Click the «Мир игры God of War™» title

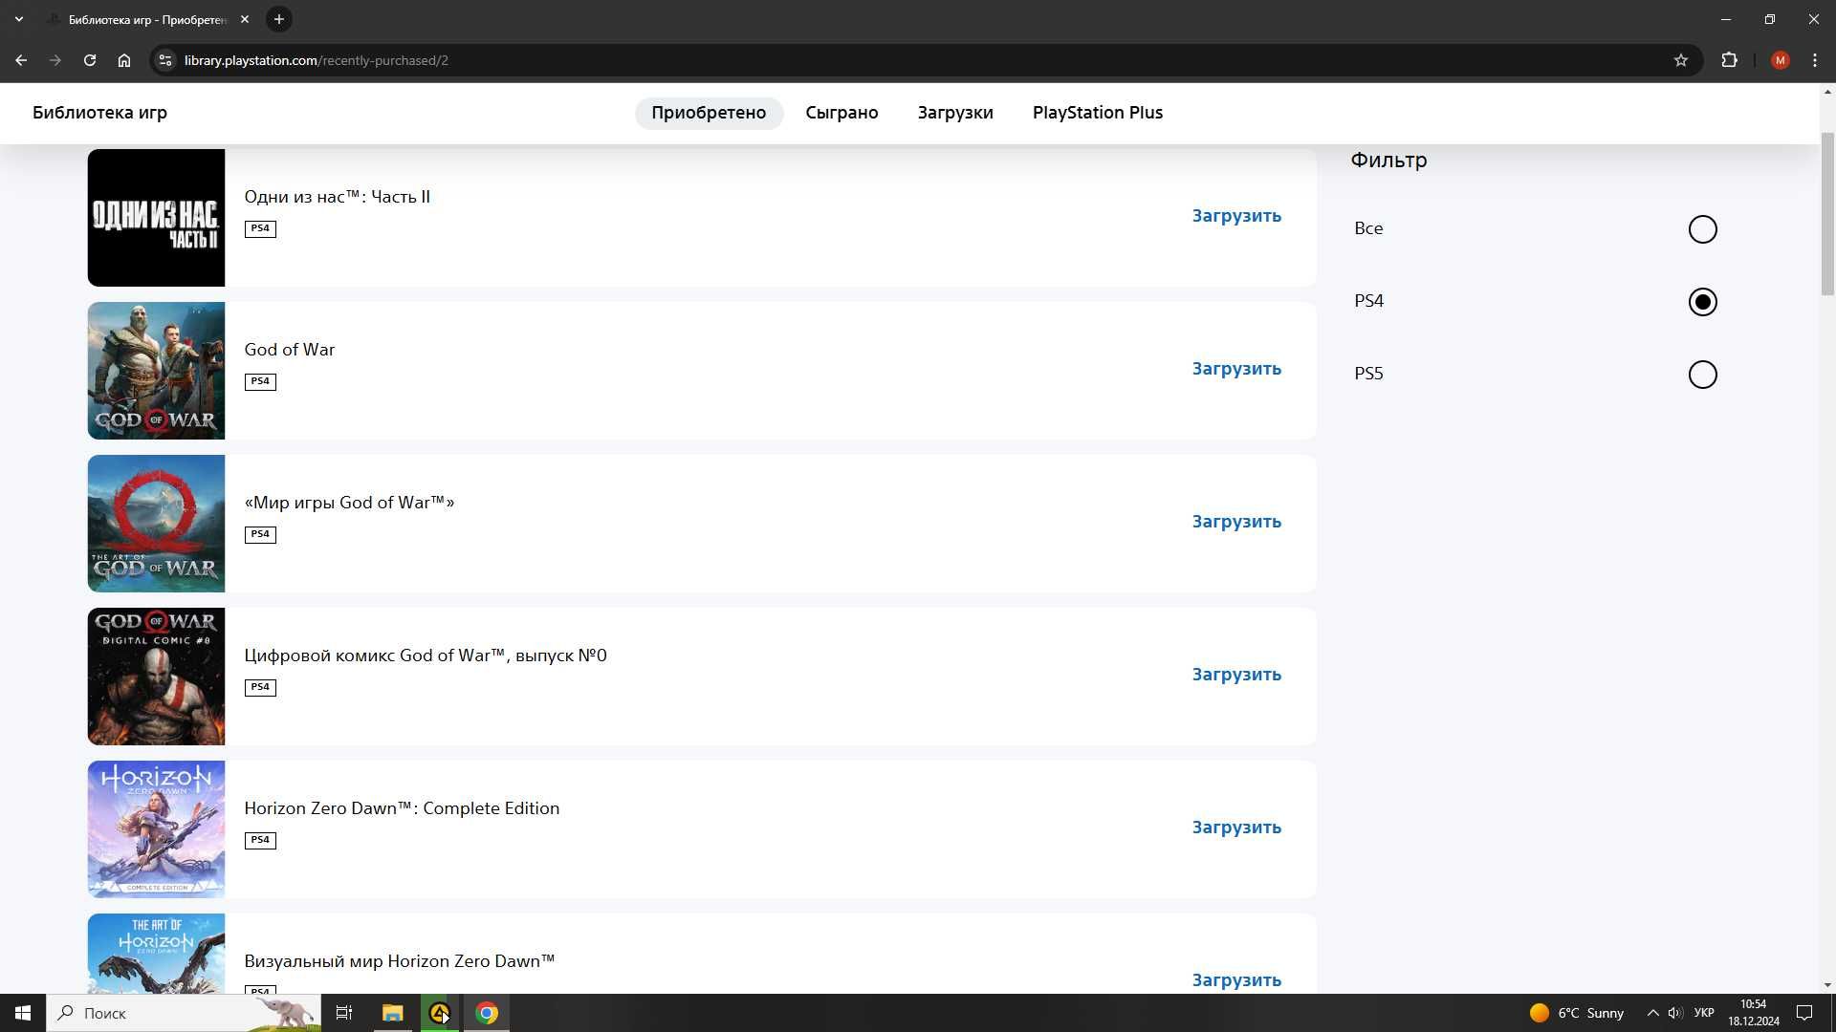349,503
